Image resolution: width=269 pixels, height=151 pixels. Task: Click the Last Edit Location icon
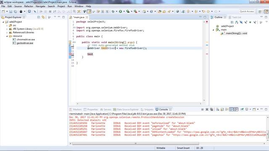point(203,11)
